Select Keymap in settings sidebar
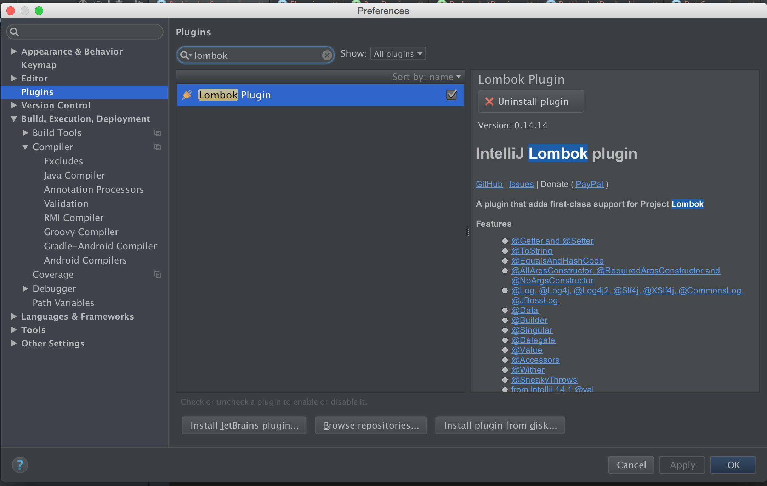Screen dimensions: 767x486 (39, 65)
